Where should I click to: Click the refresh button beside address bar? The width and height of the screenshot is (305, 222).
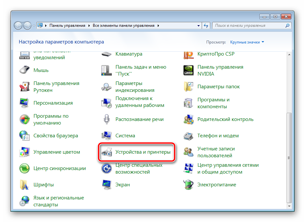[206, 26]
